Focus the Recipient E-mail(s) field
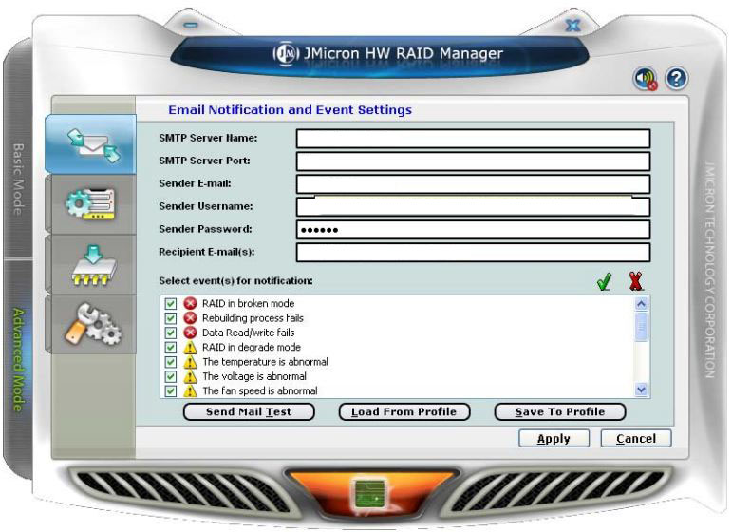The image size is (732, 532). tap(473, 252)
